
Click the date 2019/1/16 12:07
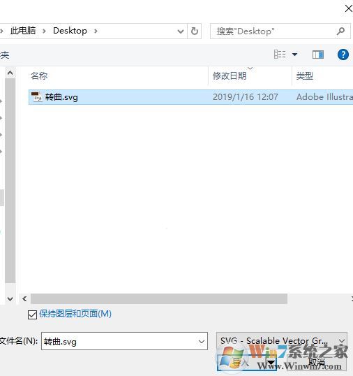click(246, 97)
